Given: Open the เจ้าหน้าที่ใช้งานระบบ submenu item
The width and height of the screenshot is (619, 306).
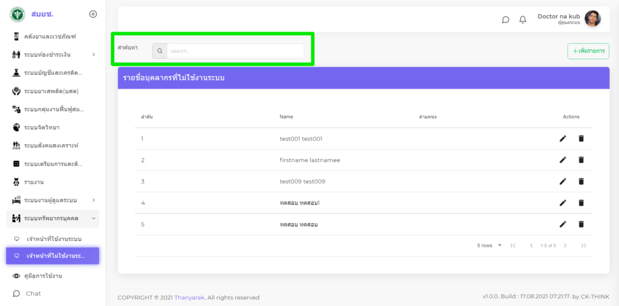Looking at the screenshot, I should tap(54, 239).
